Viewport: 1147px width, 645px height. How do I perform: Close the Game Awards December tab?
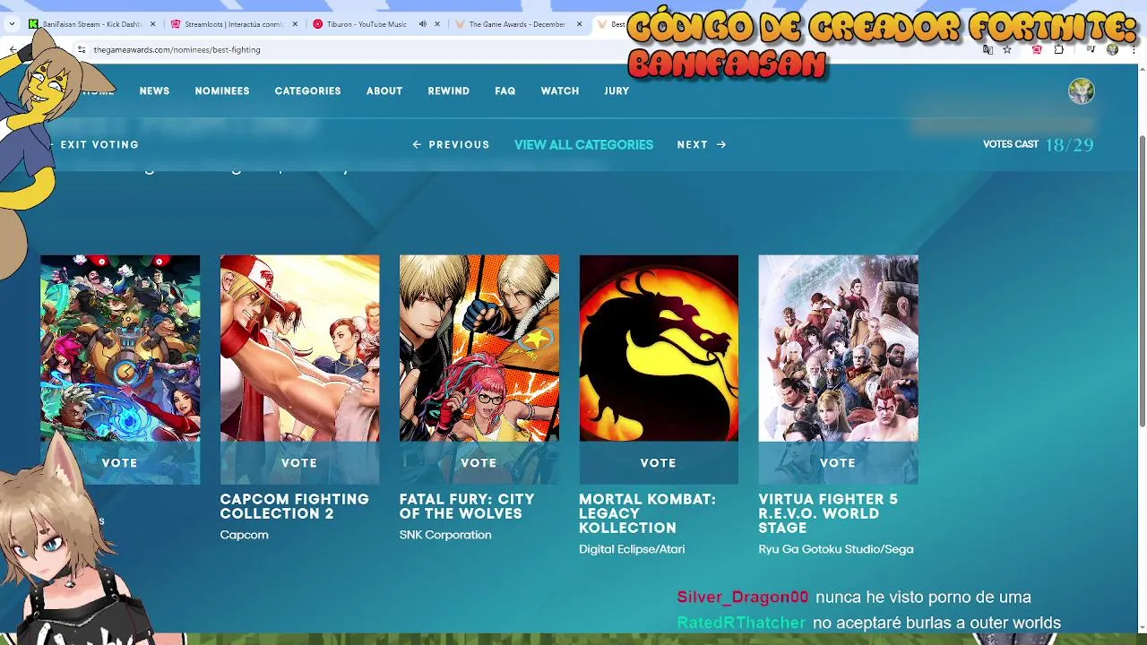point(580,24)
